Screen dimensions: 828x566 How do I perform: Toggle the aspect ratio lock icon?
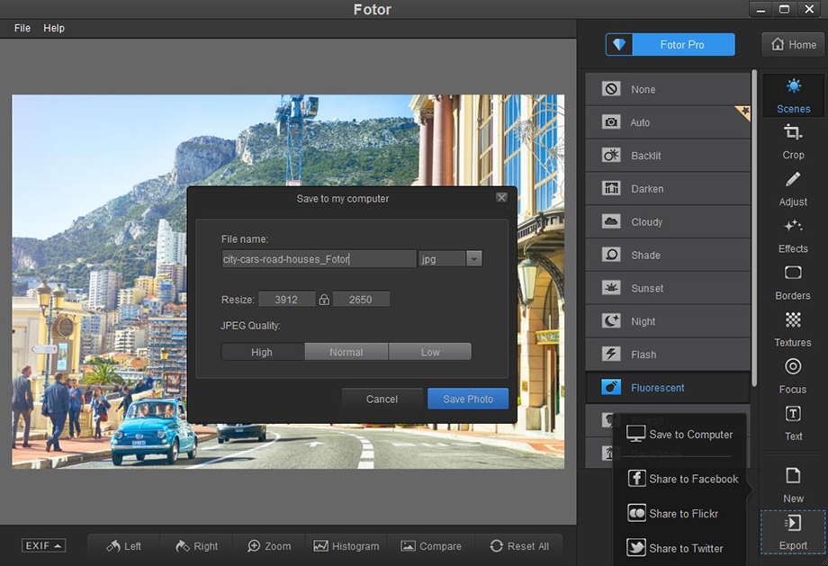[324, 300]
